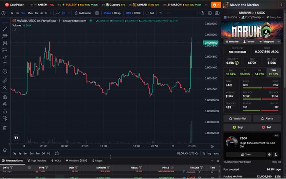
Task: Toggle auto scale
Action: click(x=216, y=153)
